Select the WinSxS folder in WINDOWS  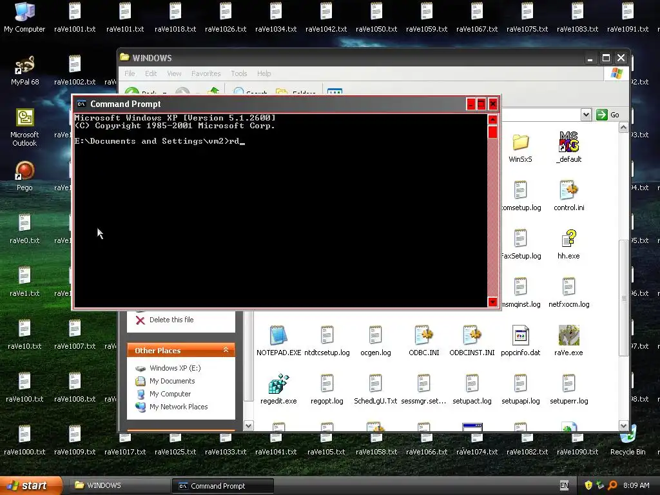pyautogui.click(x=520, y=148)
